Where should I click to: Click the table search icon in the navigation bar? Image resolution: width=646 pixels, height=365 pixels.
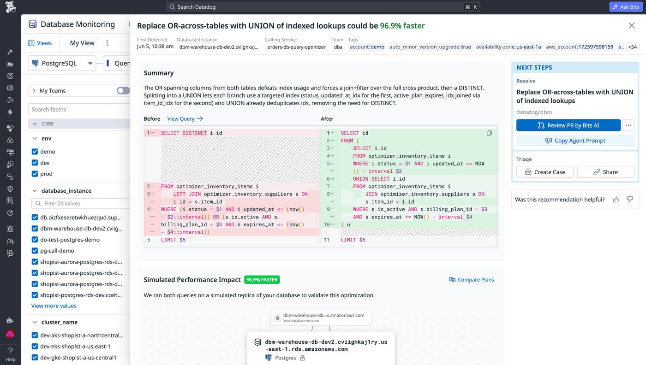10,200
